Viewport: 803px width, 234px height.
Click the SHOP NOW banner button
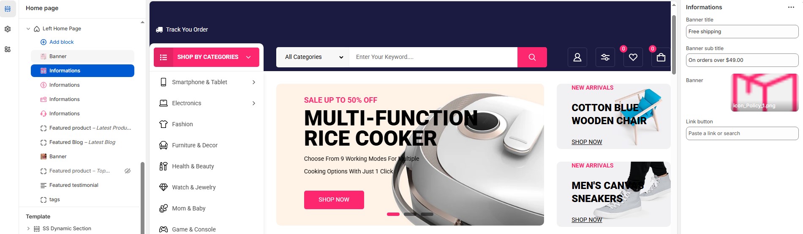pyautogui.click(x=334, y=200)
